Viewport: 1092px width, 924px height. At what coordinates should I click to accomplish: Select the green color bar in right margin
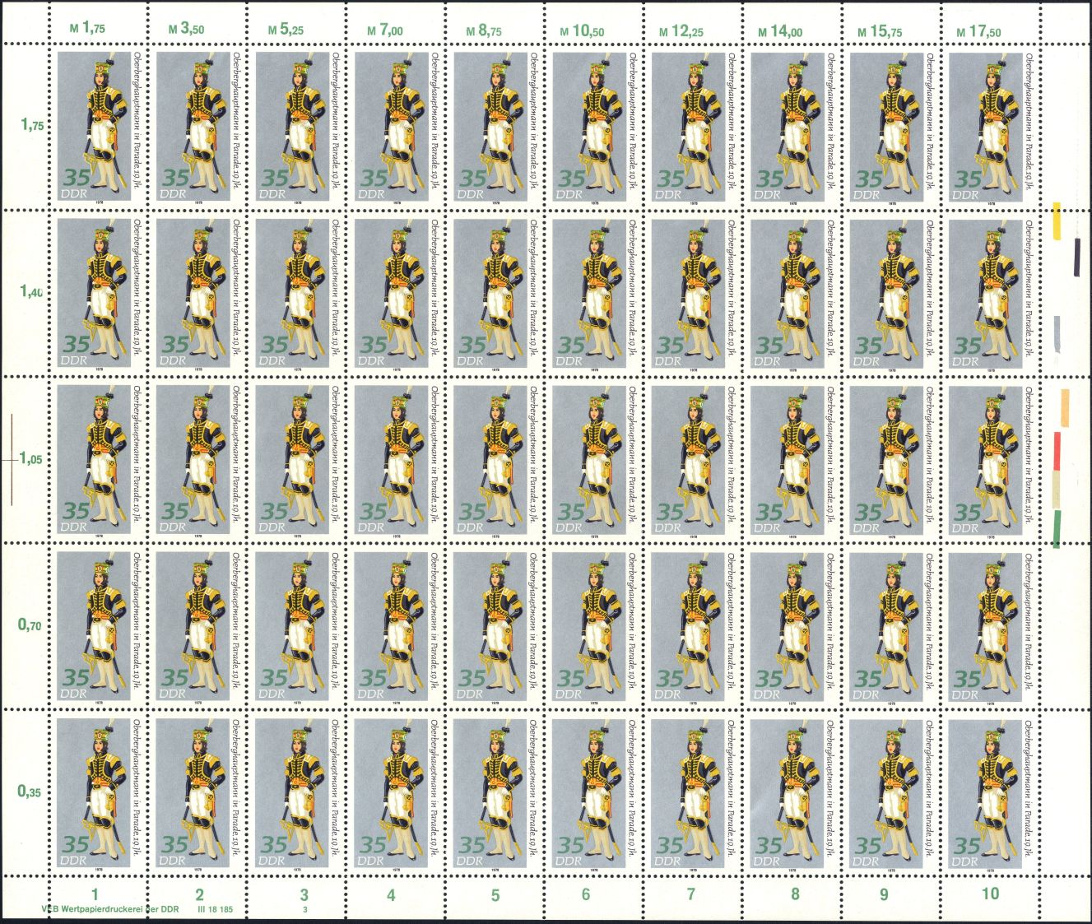point(1057,528)
